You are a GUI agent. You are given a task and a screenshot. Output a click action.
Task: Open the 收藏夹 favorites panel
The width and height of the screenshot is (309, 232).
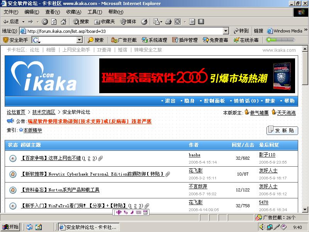point(104,22)
